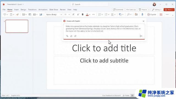Attach a file with paperclip icon
Screen dimensions: 176x99
coord(75,36)
